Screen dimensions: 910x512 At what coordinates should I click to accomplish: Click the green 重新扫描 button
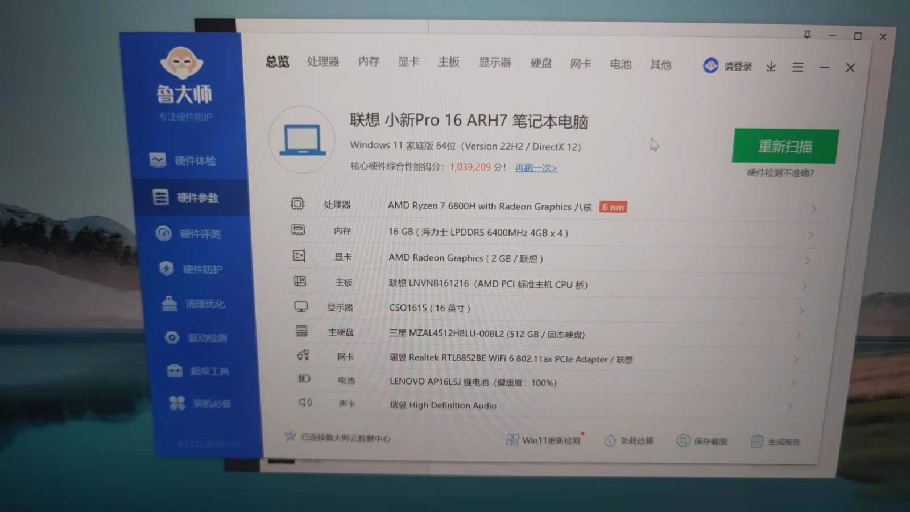click(x=785, y=146)
